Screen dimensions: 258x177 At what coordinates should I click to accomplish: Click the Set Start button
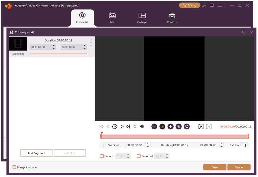pyautogui.click(x=112, y=145)
